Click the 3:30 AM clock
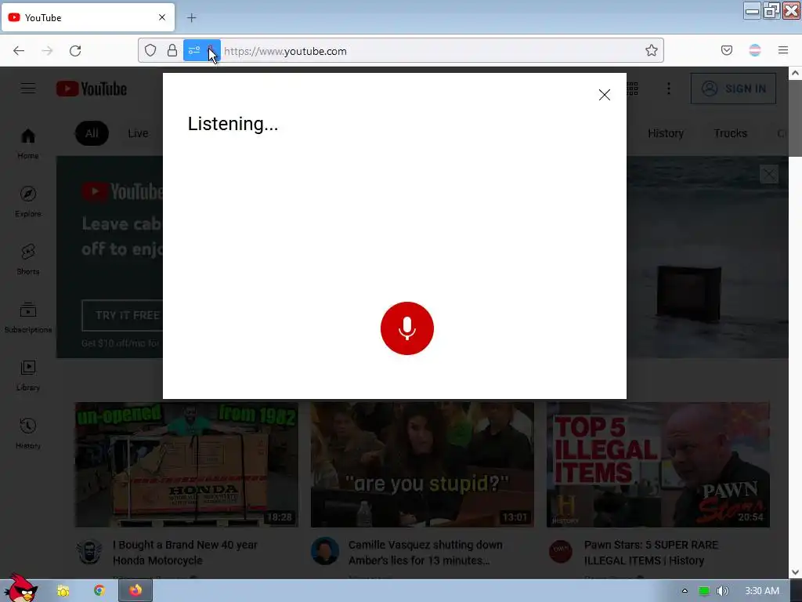 pos(761,591)
